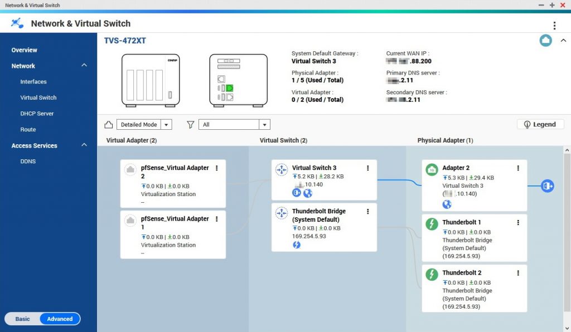Click the blue cloud icon near TVS-472XT
This screenshot has height=332, width=571.
point(545,40)
